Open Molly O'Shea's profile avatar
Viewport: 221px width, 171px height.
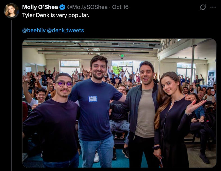[12, 11]
